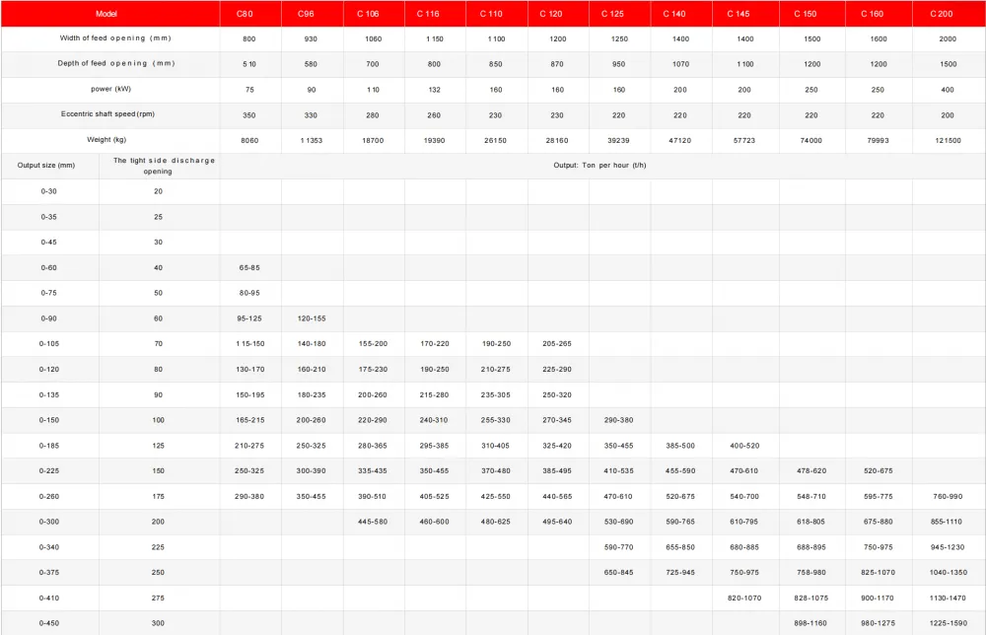Select the 'power (kW)' row label
Image resolution: width=986 pixels, height=635 pixels.
click(x=110, y=90)
